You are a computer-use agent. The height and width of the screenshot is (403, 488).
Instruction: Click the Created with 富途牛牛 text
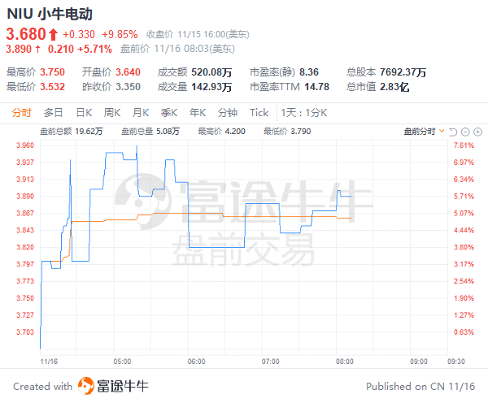[x=81, y=386]
